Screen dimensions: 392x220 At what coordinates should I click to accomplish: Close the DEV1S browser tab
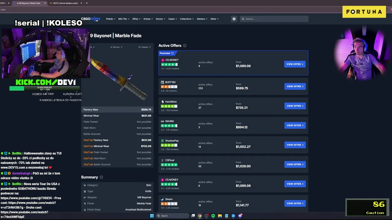[81, 3]
